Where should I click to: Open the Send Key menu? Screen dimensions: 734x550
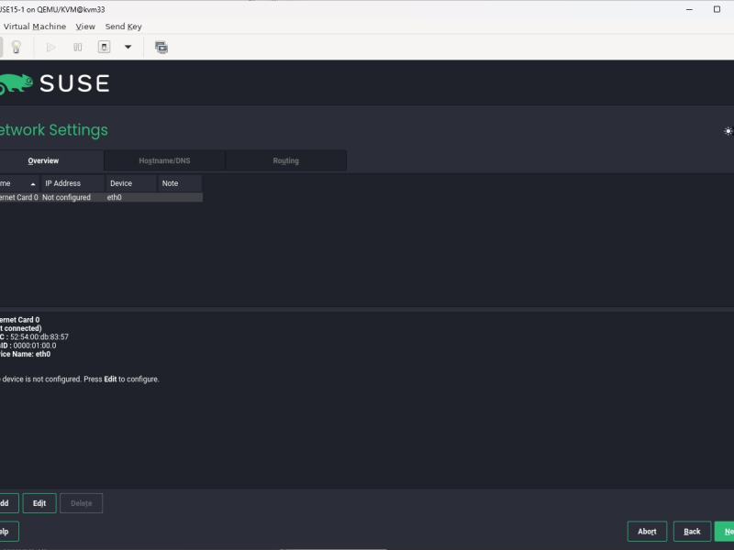(x=123, y=27)
